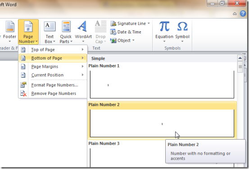Screen dimensions: 249x169
Task: Open the Top of Page submenu
Action: 53,50
